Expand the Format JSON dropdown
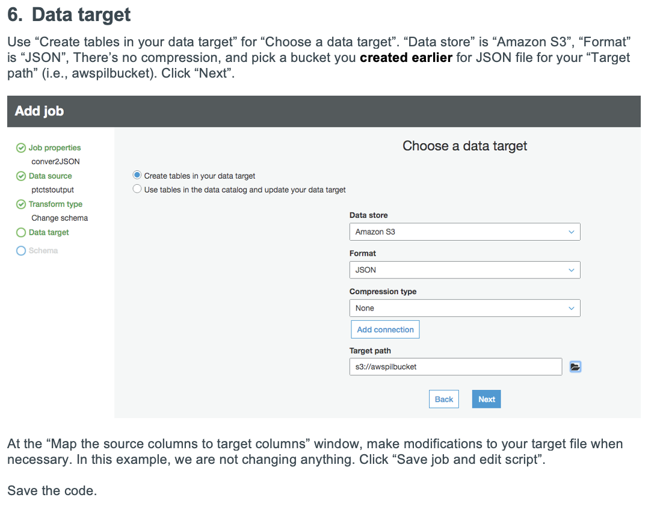Image resolution: width=657 pixels, height=521 pixels. pyautogui.click(x=464, y=270)
